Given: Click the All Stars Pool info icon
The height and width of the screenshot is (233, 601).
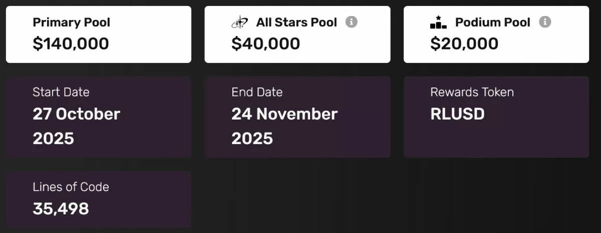Looking at the screenshot, I should (352, 22).
